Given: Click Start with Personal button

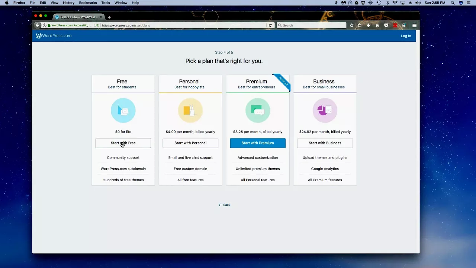Looking at the screenshot, I should click(x=190, y=143).
